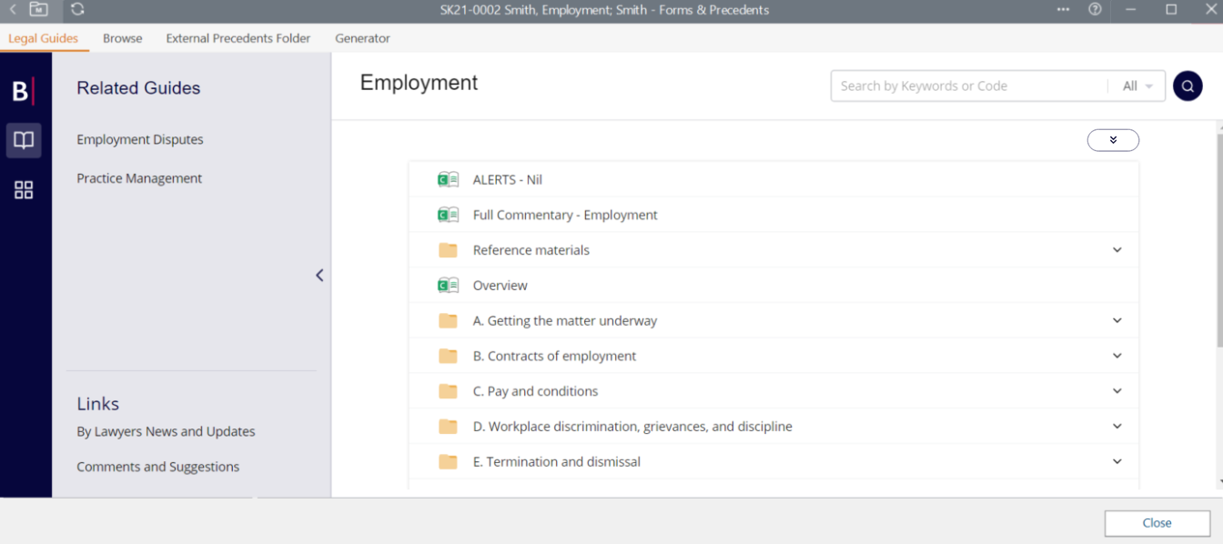Open the three-dot more options menu
Screen dimensions: 1223x544
point(1063,10)
